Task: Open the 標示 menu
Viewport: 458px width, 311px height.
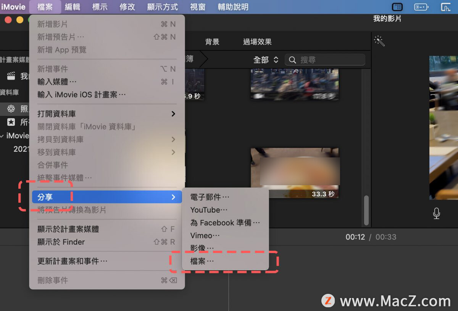Action: tap(100, 7)
